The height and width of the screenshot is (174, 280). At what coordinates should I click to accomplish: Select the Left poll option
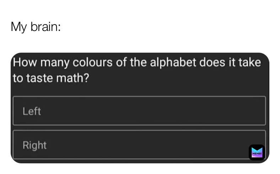pos(139,111)
